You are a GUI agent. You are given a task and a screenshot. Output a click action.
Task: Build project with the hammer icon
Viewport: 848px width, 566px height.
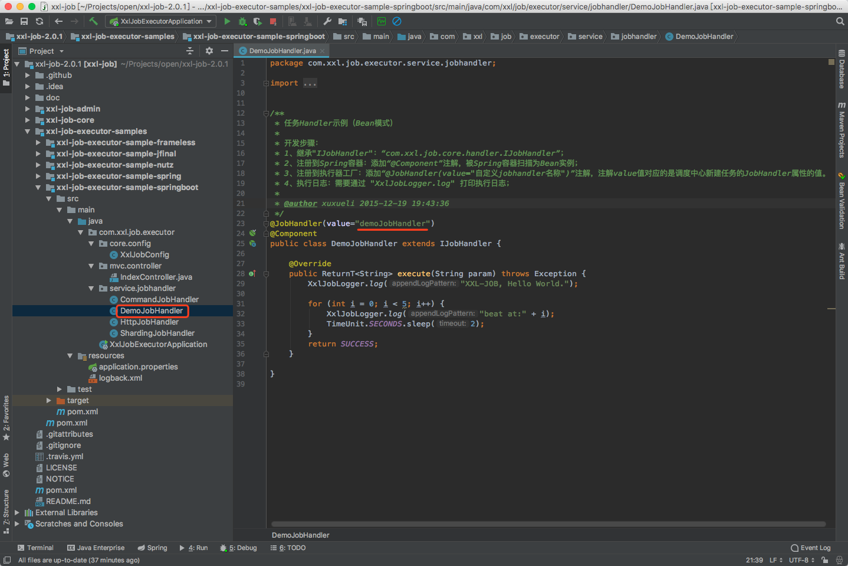pos(94,21)
